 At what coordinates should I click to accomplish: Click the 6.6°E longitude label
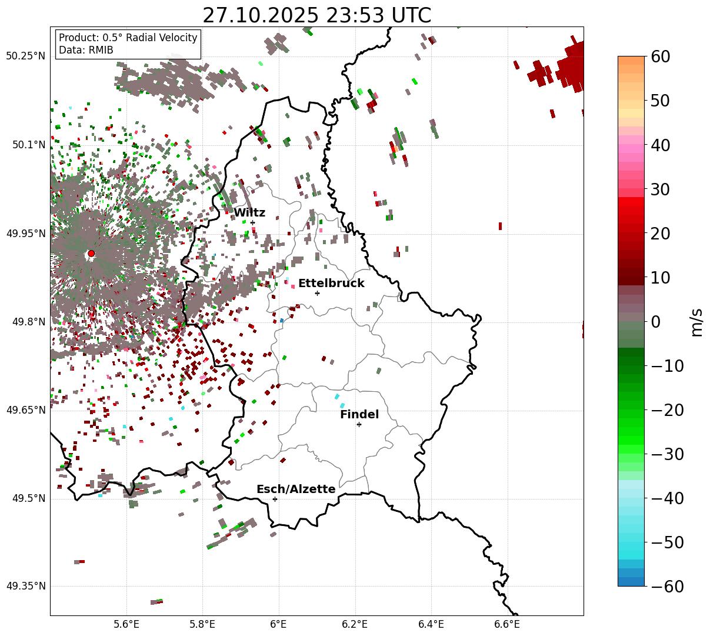pos(507,625)
